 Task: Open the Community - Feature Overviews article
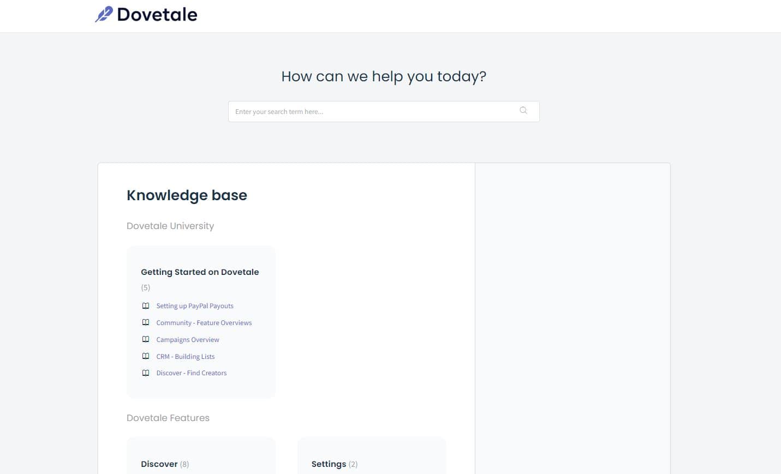[x=204, y=322]
